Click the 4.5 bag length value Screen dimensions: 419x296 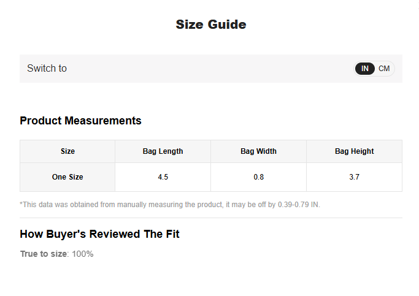pos(163,177)
